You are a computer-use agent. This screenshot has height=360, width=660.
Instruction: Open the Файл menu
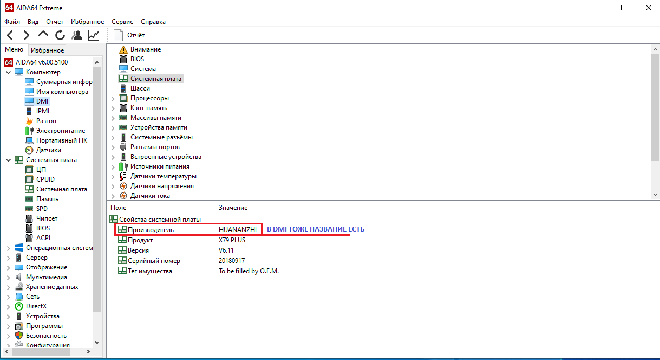click(12, 22)
